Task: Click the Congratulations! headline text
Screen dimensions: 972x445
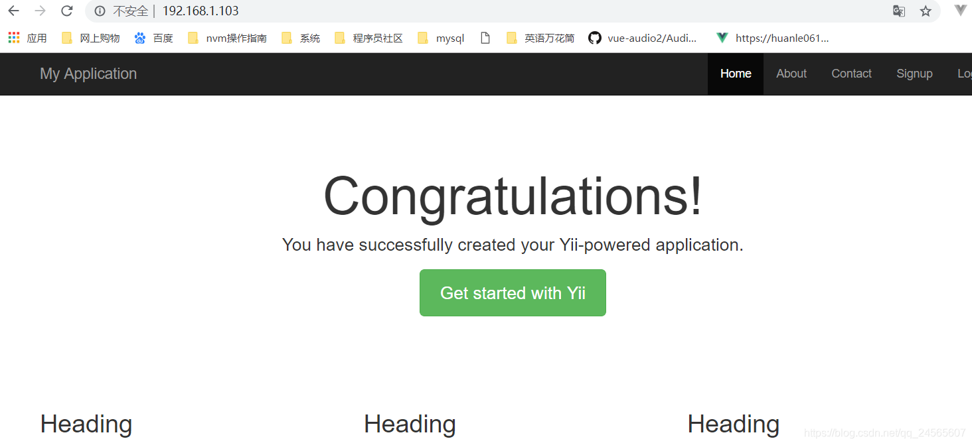Action: (513, 196)
